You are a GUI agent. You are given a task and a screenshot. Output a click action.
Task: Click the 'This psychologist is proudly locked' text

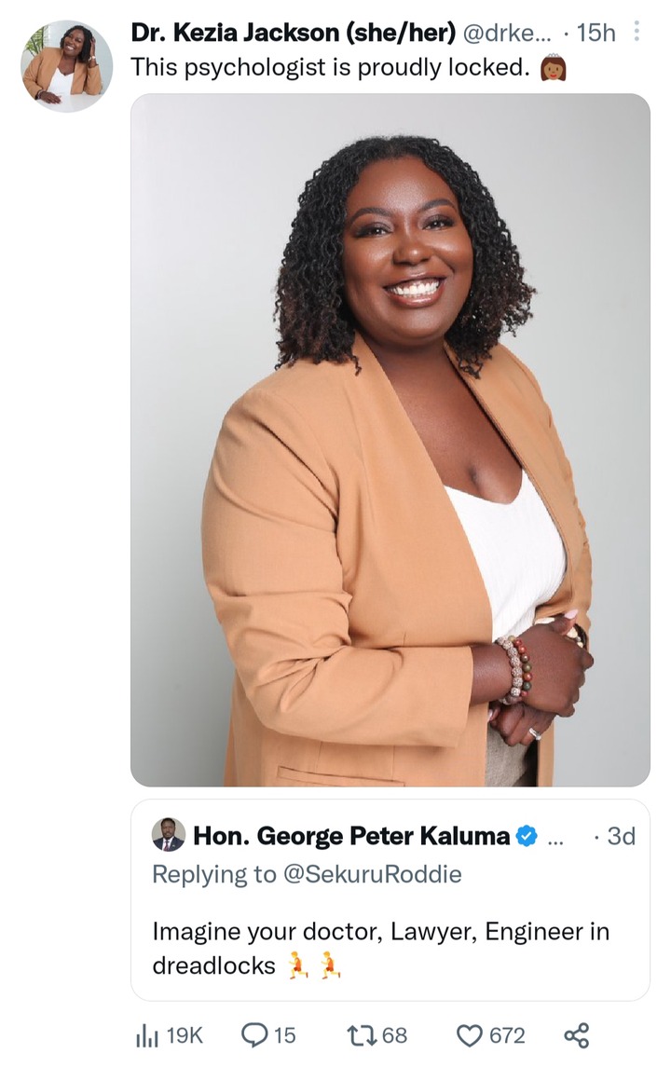pyautogui.click(x=330, y=67)
